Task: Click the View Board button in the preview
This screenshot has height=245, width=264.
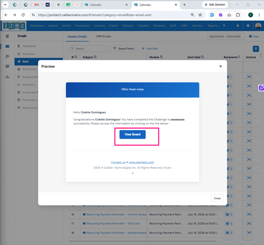Action: 133,134
